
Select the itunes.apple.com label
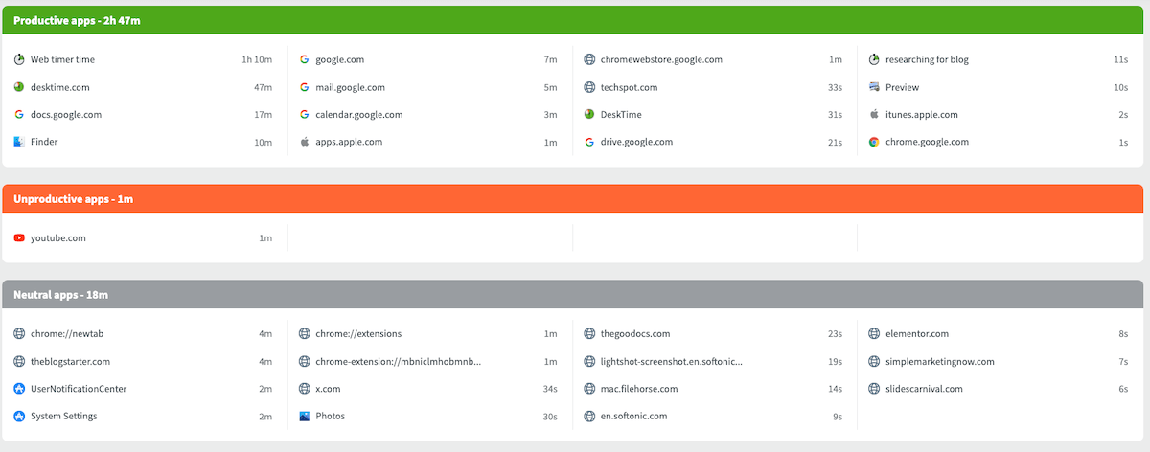[x=921, y=114]
